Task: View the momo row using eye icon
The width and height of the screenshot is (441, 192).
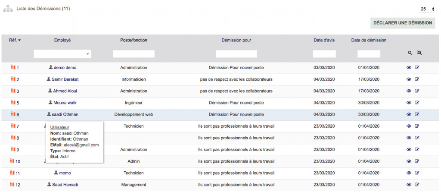Action: click(409, 173)
